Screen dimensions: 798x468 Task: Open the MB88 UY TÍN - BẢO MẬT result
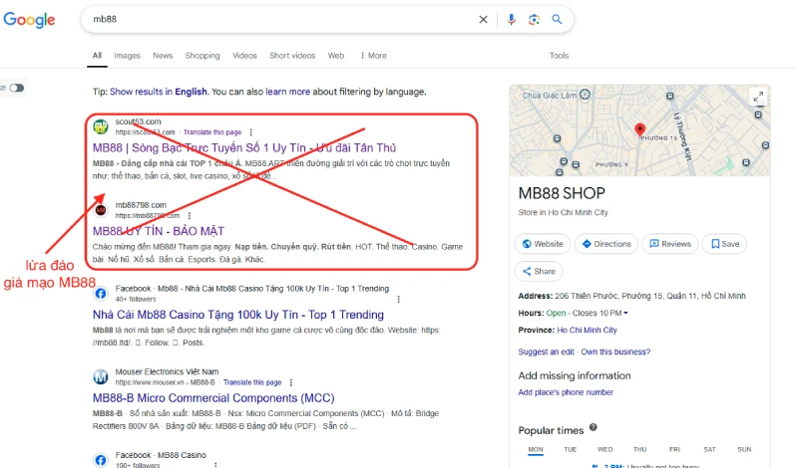click(159, 231)
